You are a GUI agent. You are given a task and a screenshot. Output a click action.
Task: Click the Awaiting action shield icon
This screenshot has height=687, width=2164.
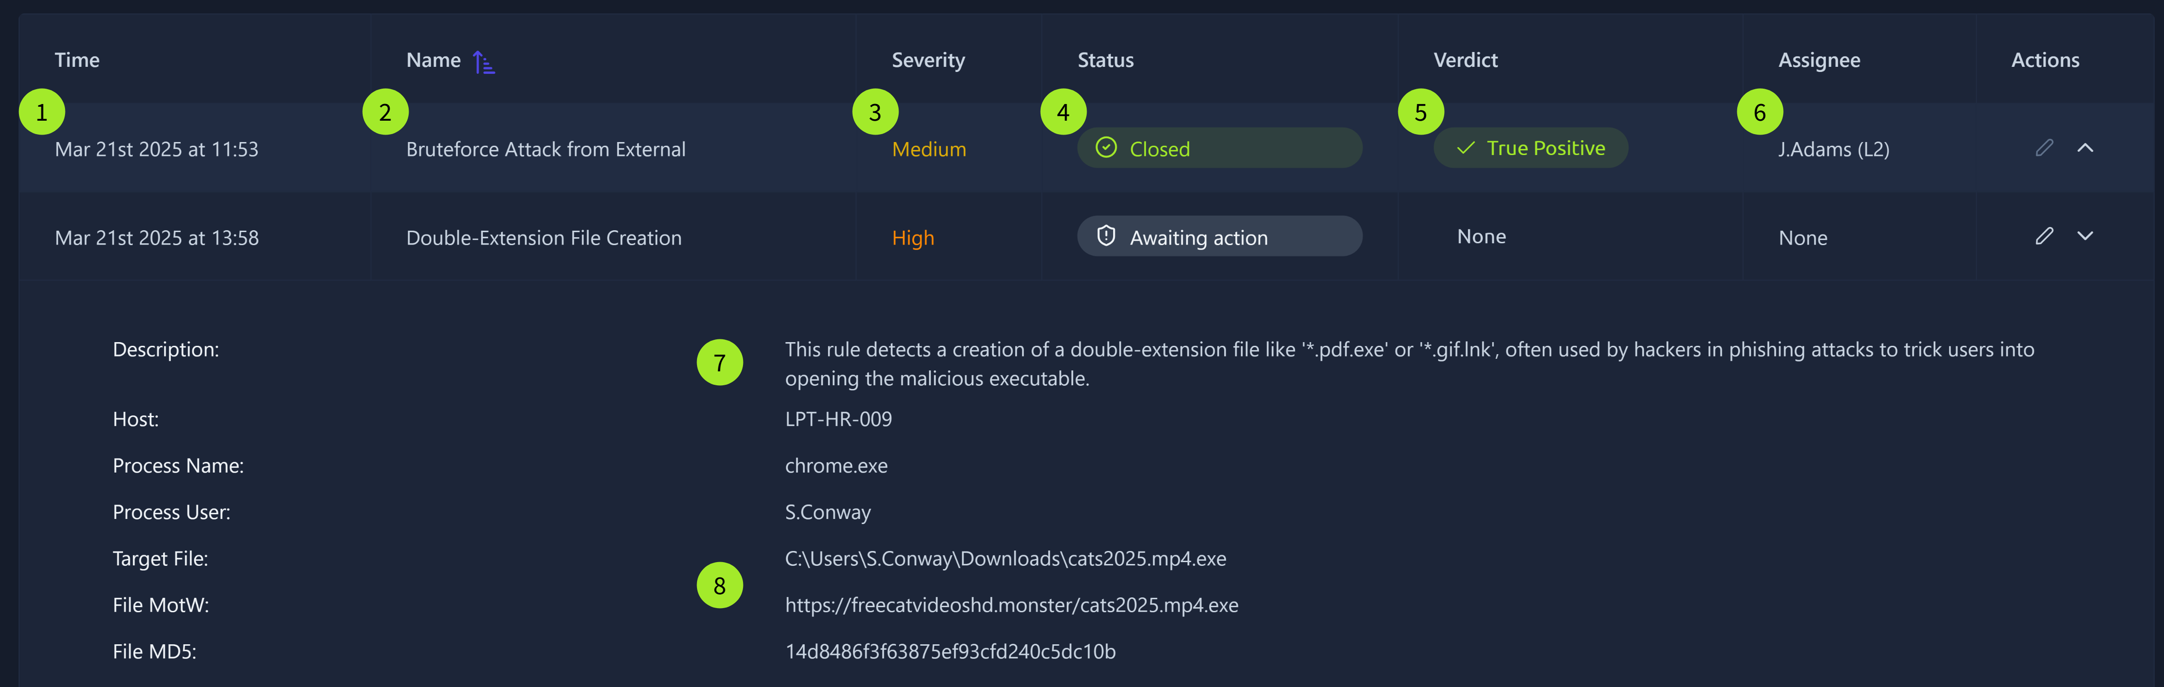click(1106, 236)
